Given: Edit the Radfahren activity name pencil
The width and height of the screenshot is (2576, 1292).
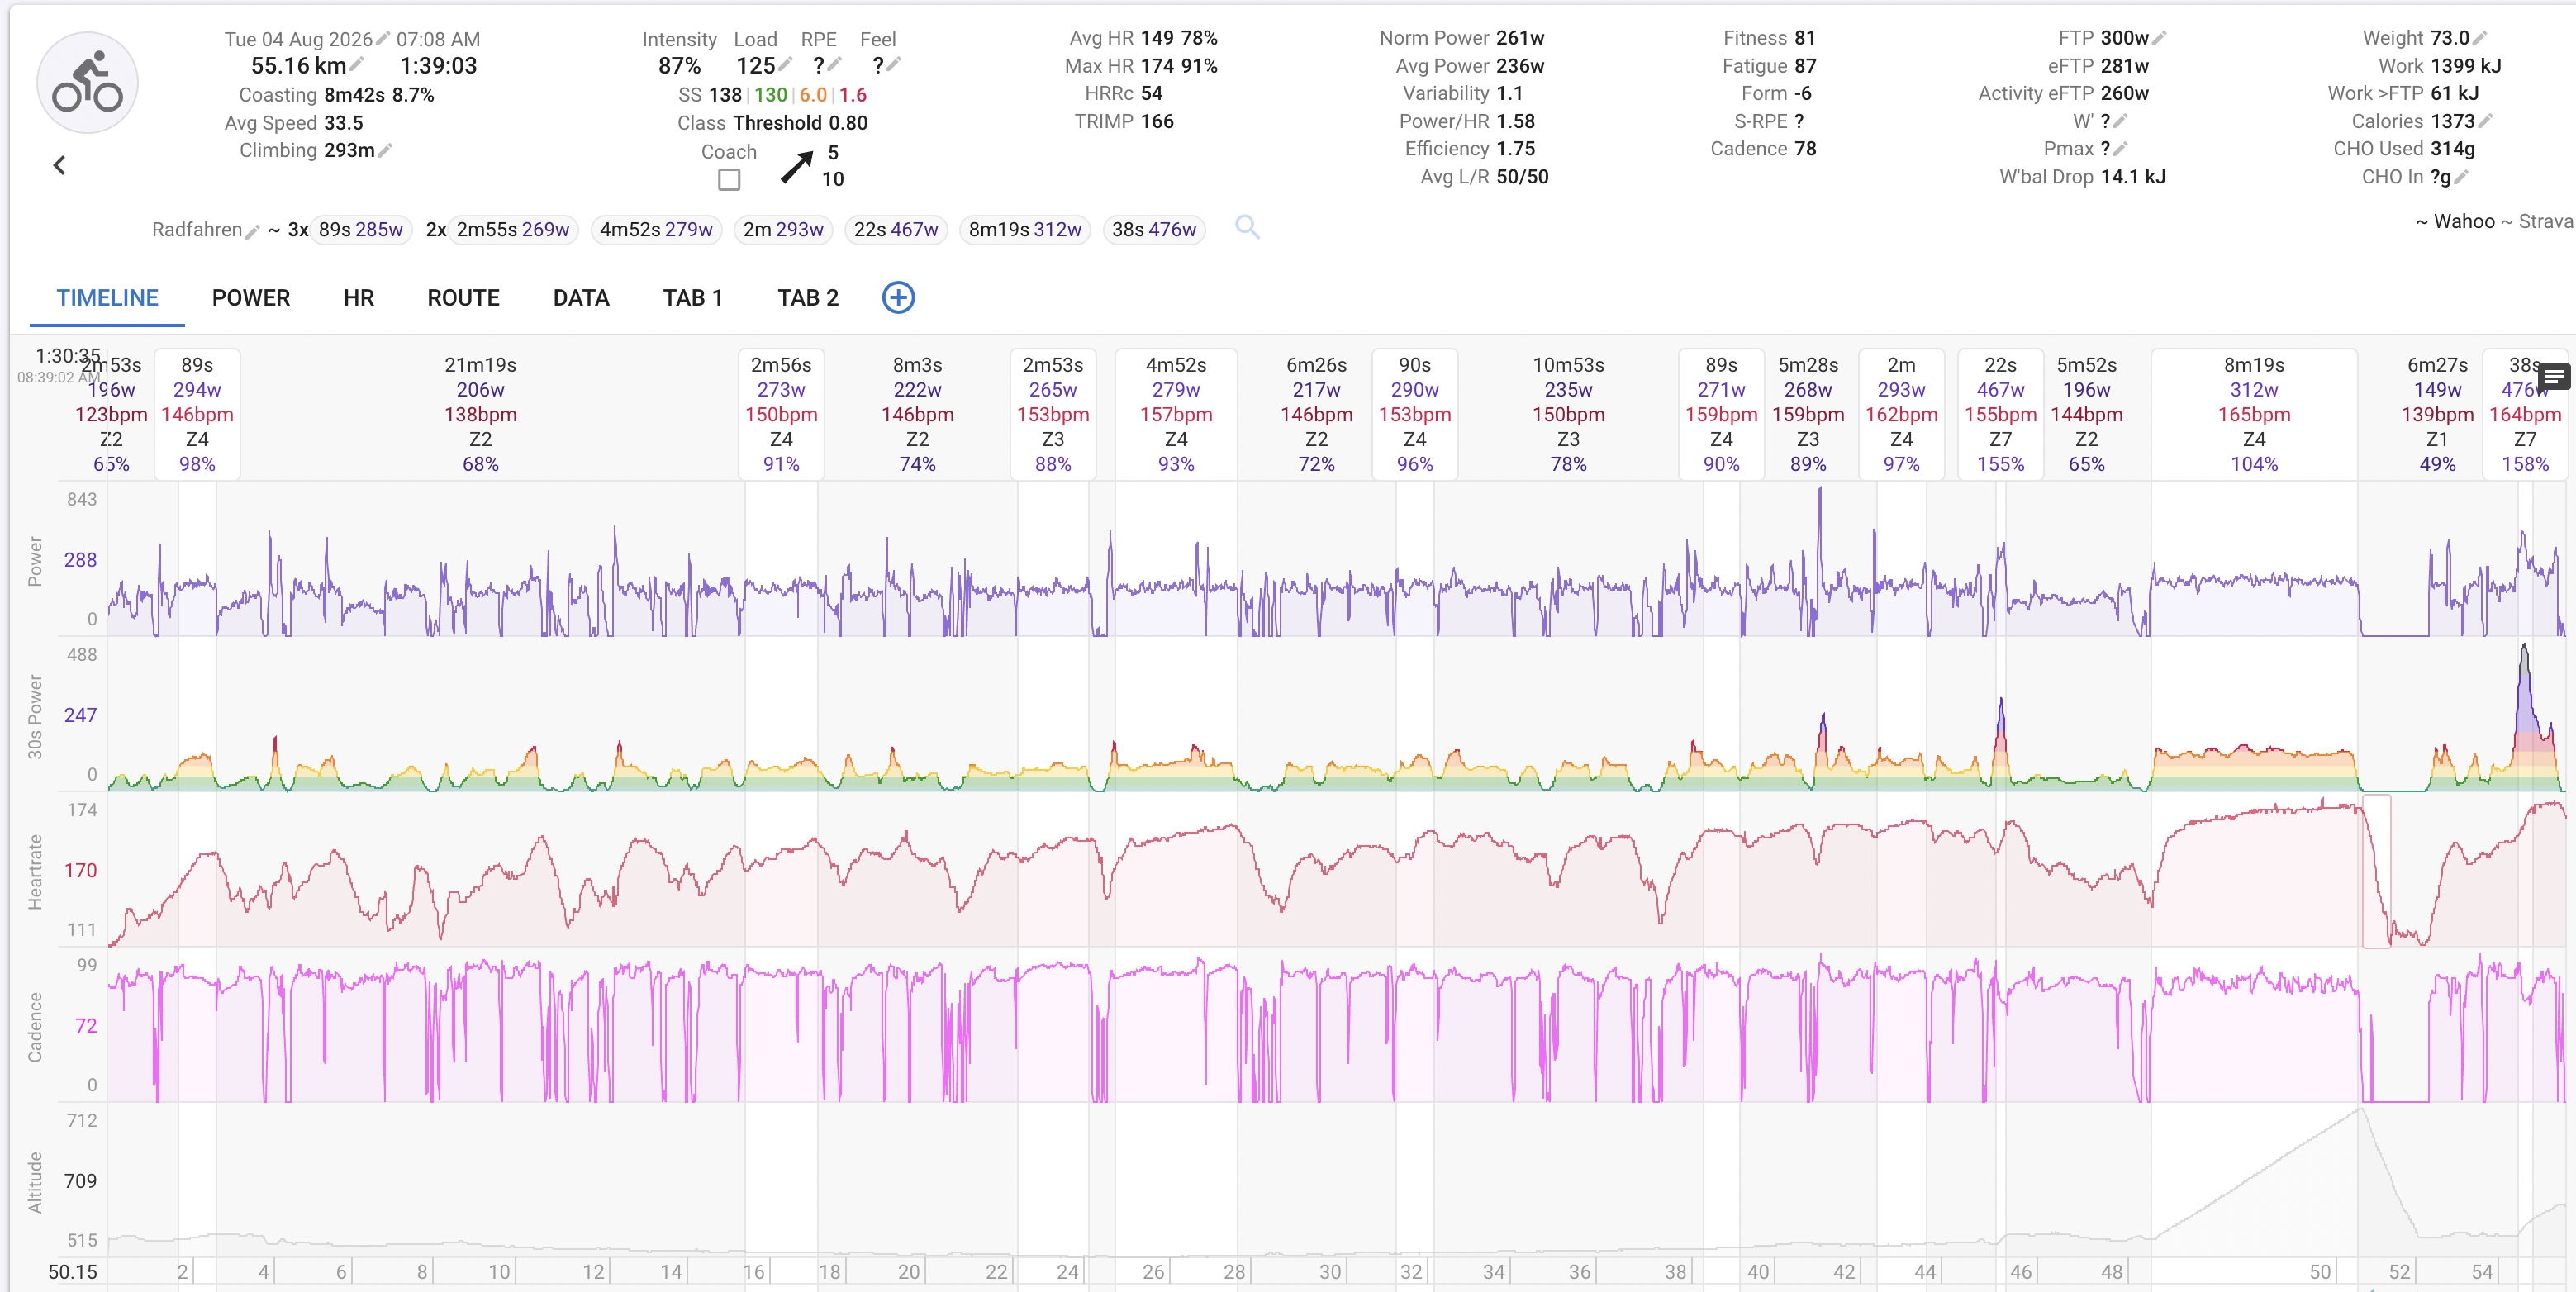Looking at the screenshot, I should [253, 231].
